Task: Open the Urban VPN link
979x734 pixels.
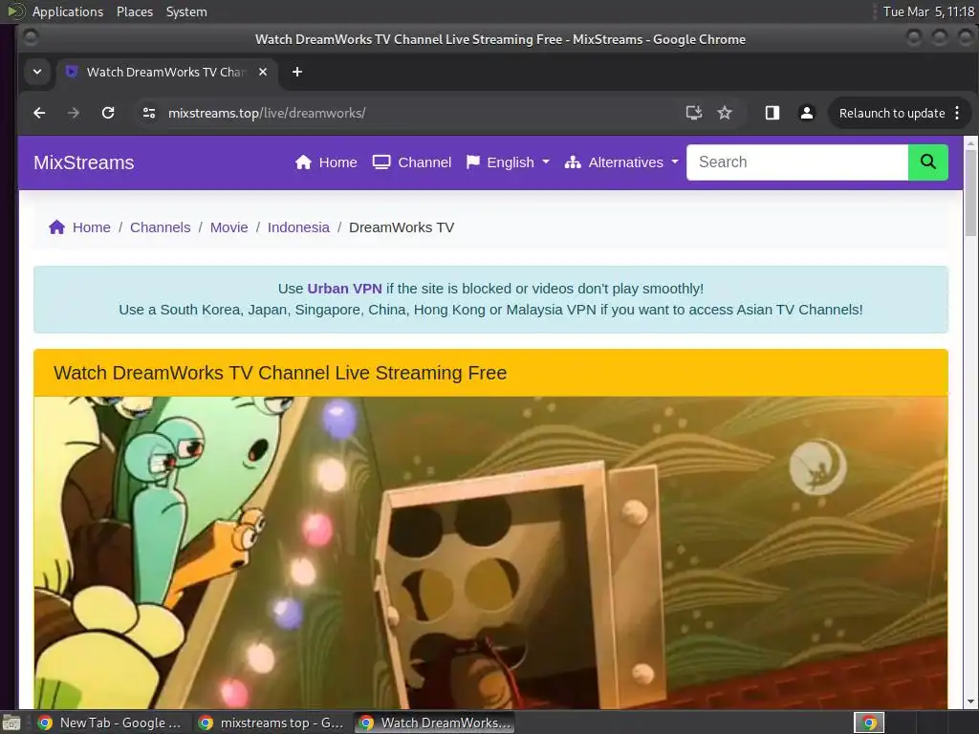Action: (x=344, y=289)
